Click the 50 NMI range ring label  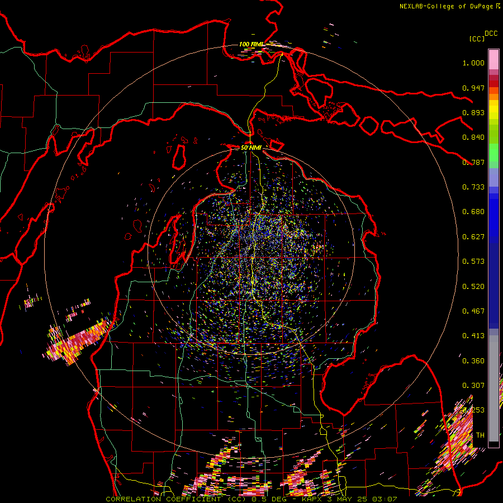pos(251,148)
